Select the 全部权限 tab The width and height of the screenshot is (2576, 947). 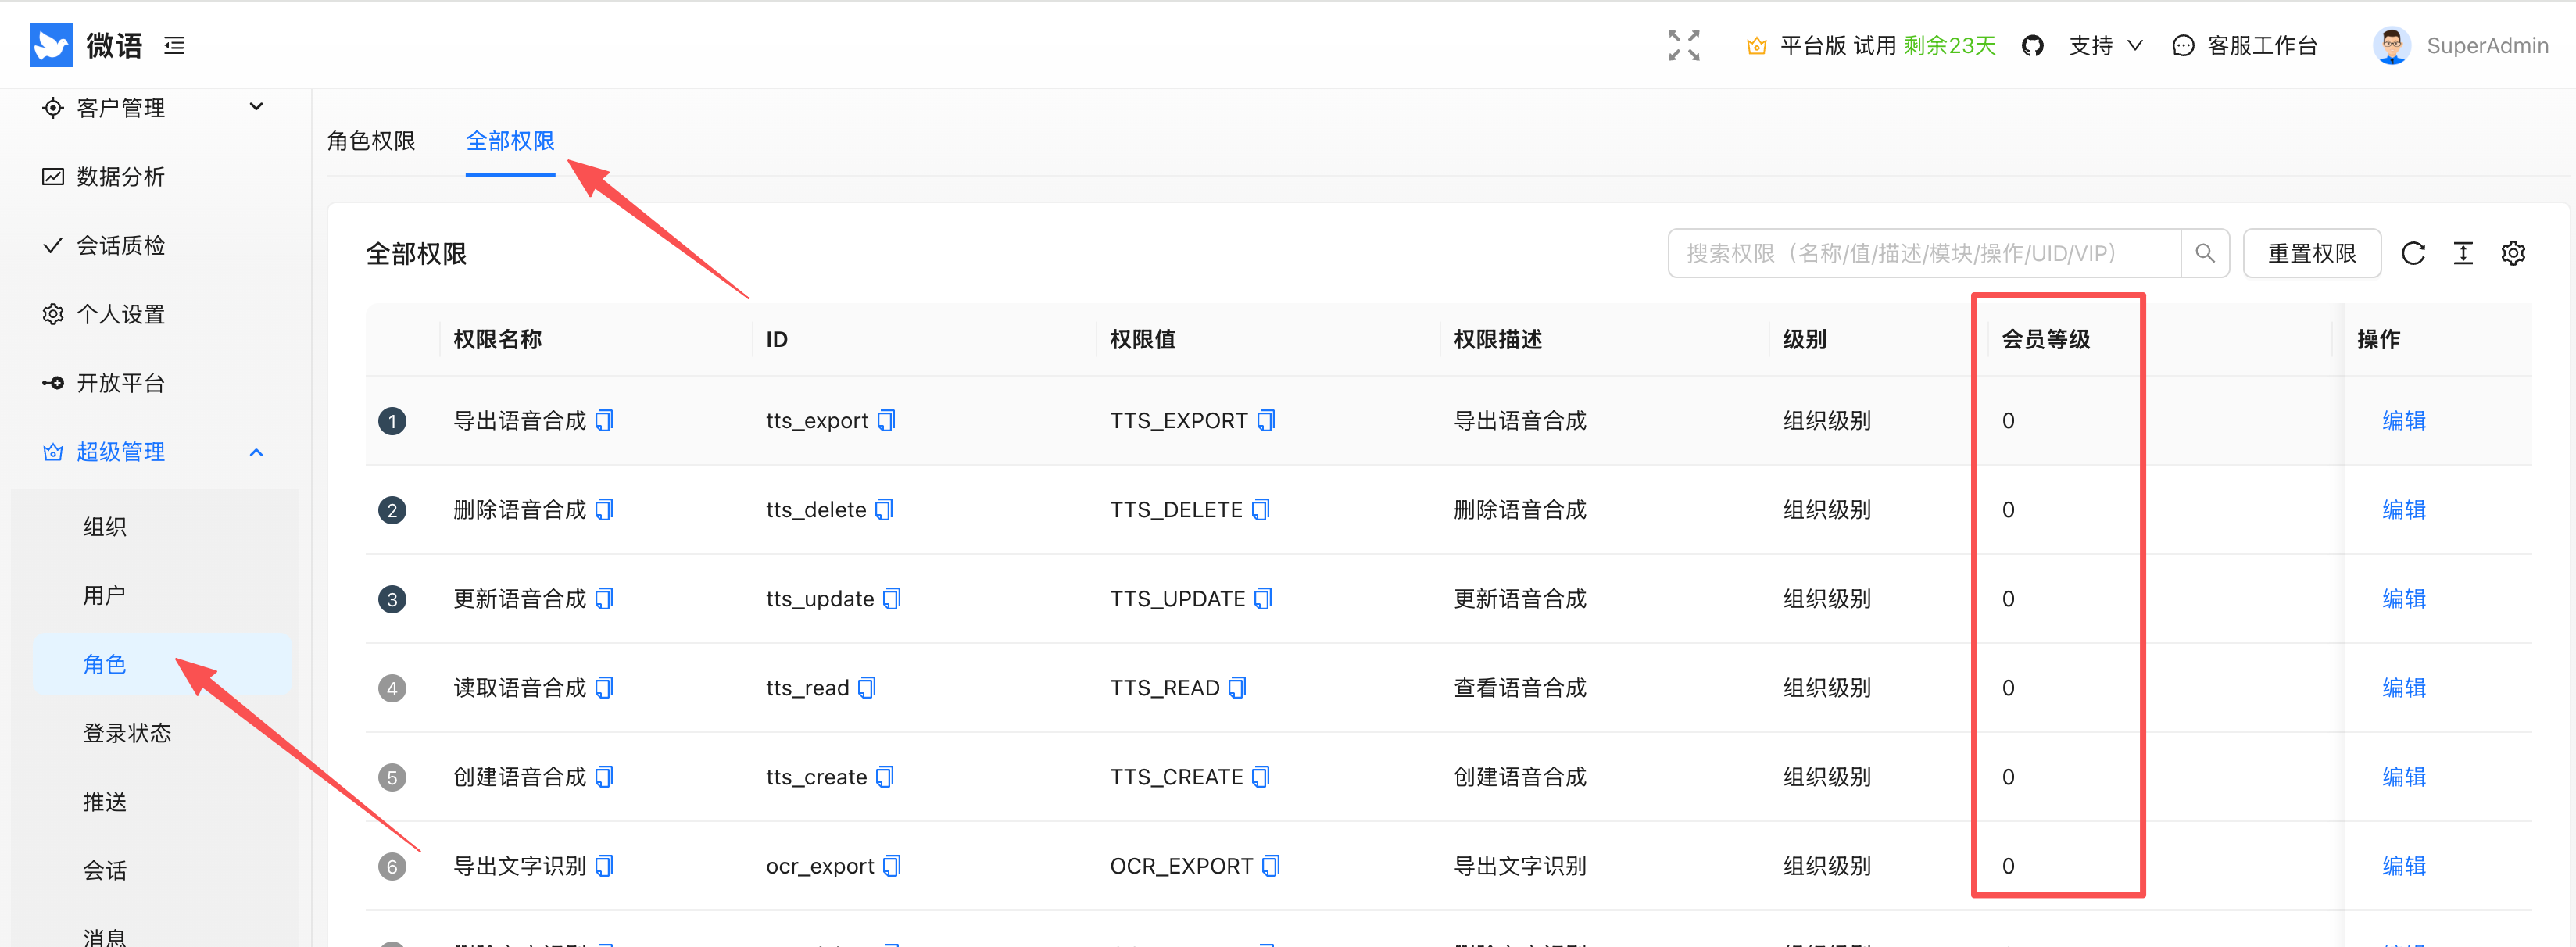(x=510, y=141)
